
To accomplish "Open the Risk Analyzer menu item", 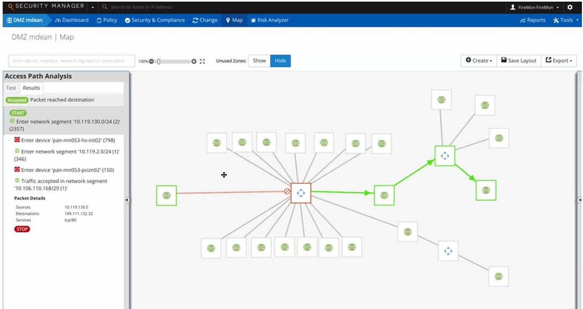I will click(x=269, y=20).
